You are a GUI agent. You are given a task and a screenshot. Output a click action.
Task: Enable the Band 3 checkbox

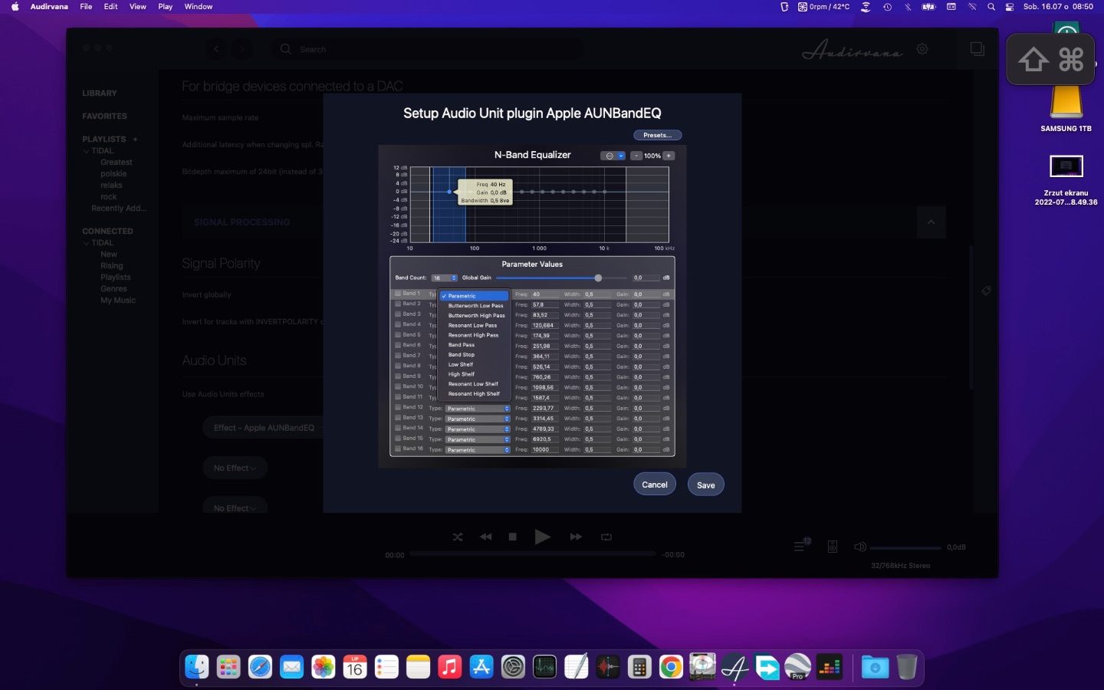398,314
